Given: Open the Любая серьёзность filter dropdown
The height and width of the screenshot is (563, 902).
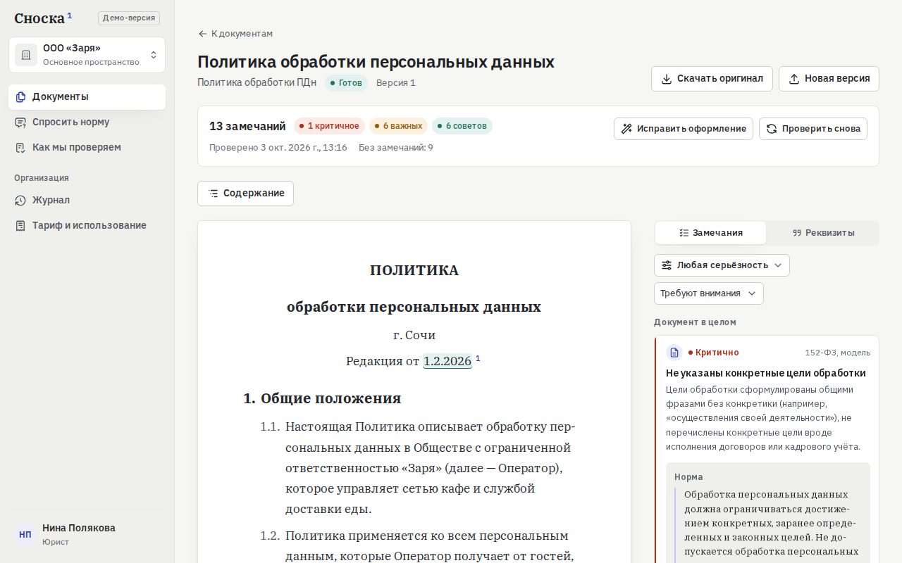Looking at the screenshot, I should pyautogui.click(x=722, y=265).
